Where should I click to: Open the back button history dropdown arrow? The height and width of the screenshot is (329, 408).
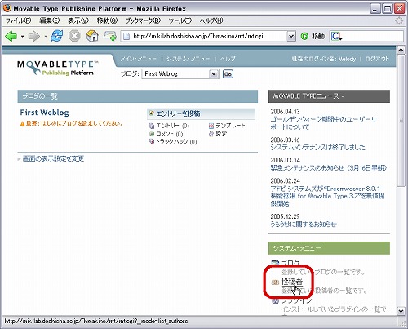pos(22,36)
